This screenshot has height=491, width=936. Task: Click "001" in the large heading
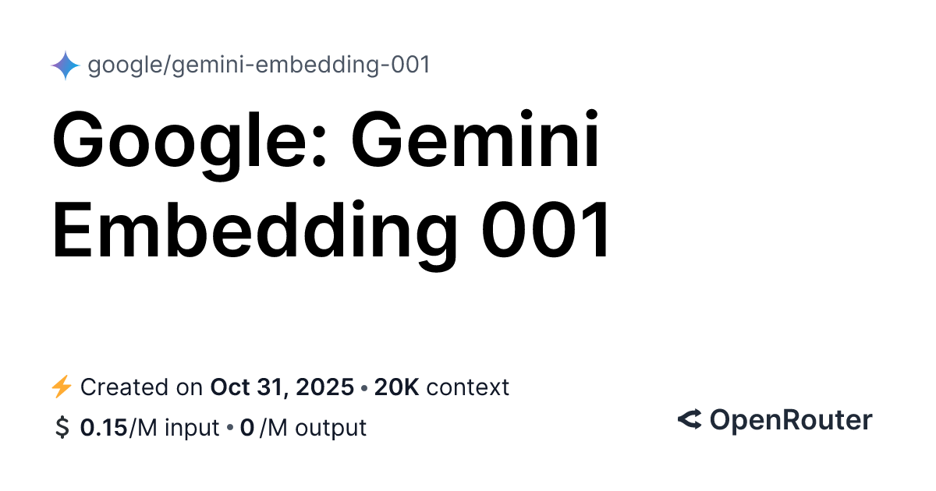[545, 230]
